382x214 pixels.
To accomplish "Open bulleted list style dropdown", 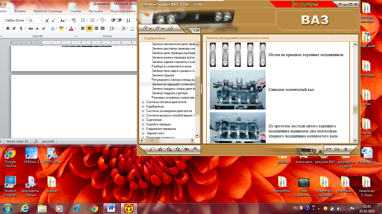I will click(x=88, y=20).
